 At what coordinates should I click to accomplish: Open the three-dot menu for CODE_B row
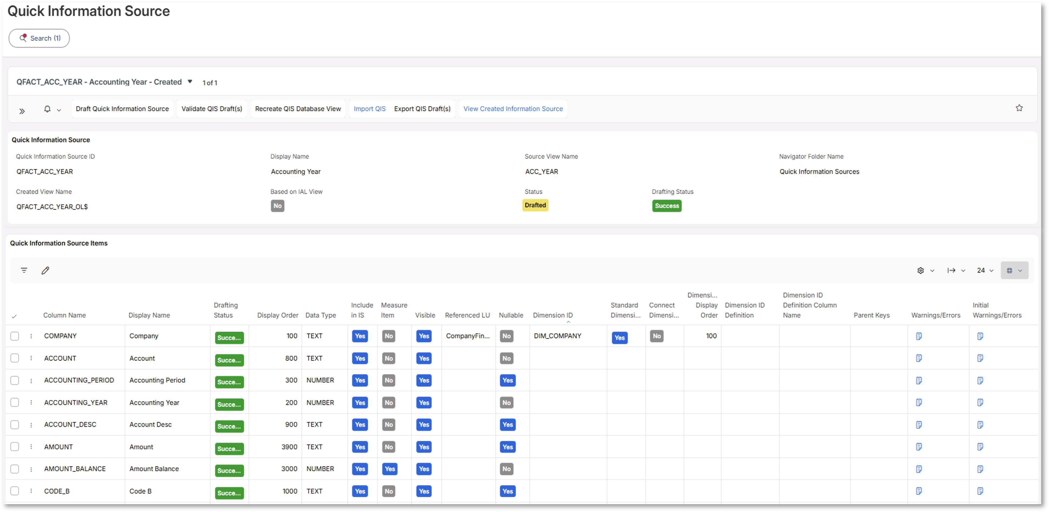pos(31,491)
